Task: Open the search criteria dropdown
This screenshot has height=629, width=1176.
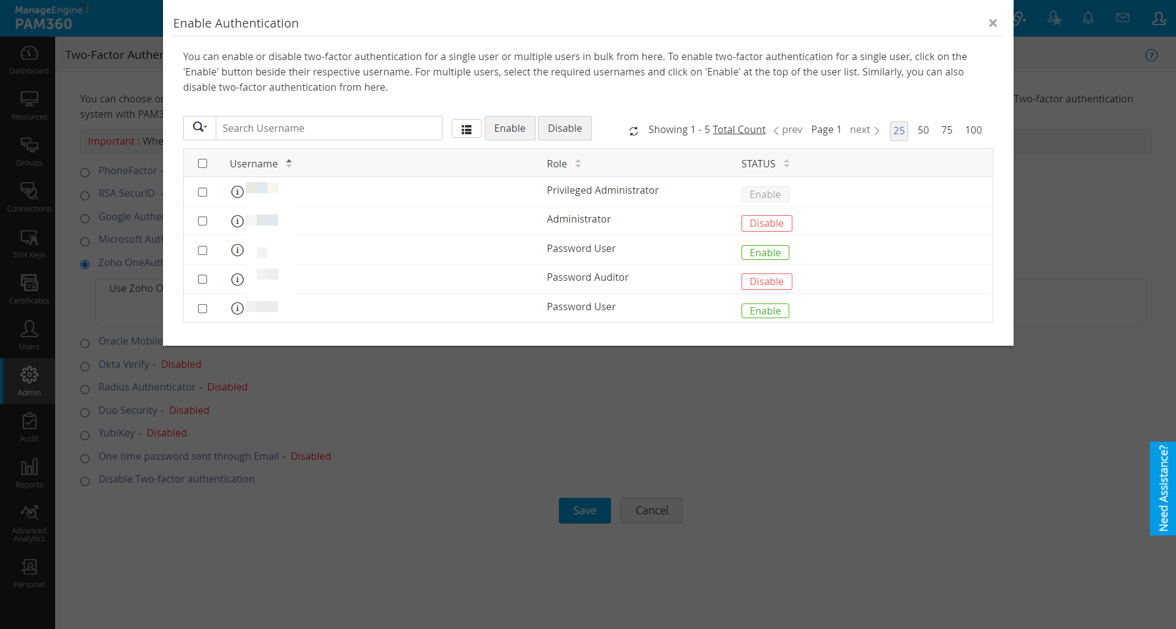Action: point(200,128)
